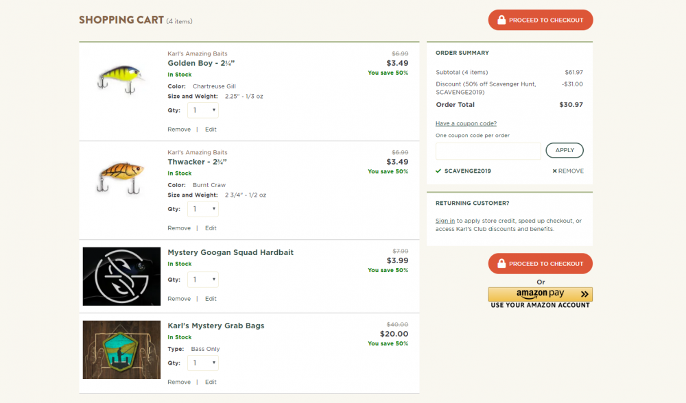Click 'USE YOUR AMAZON ACCOUNT' text
Viewport: 686px width, 403px height.
click(x=541, y=305)
